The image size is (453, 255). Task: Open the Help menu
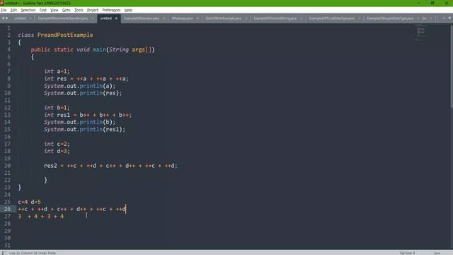pyautogui.click(x=128, y=10)
